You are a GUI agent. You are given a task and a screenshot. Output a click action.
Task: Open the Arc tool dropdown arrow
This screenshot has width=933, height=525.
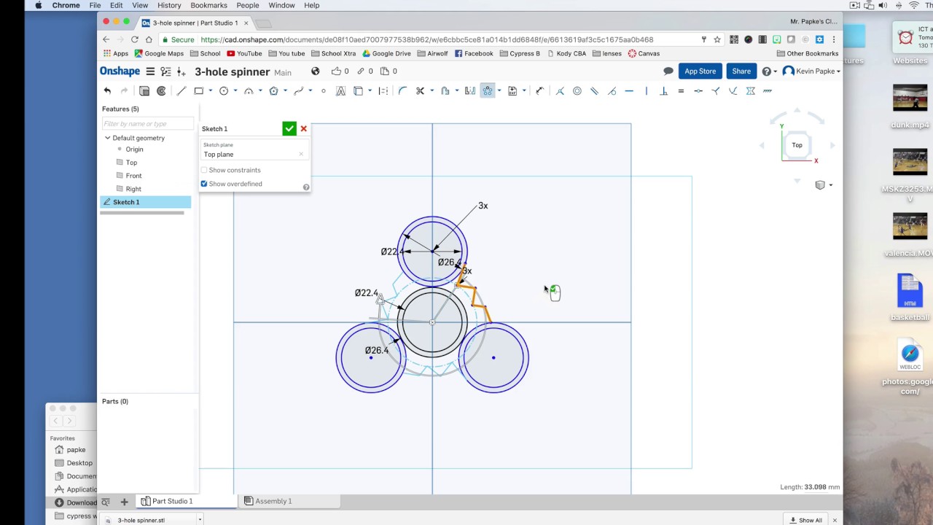(x=260, y=91)
